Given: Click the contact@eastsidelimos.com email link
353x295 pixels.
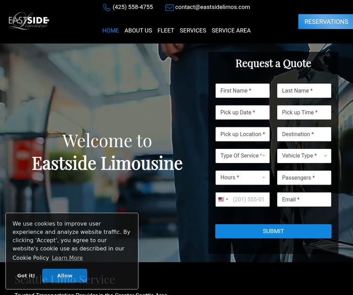Looking at the screenshot, I should pyautogui.click(x=213, y=7).
